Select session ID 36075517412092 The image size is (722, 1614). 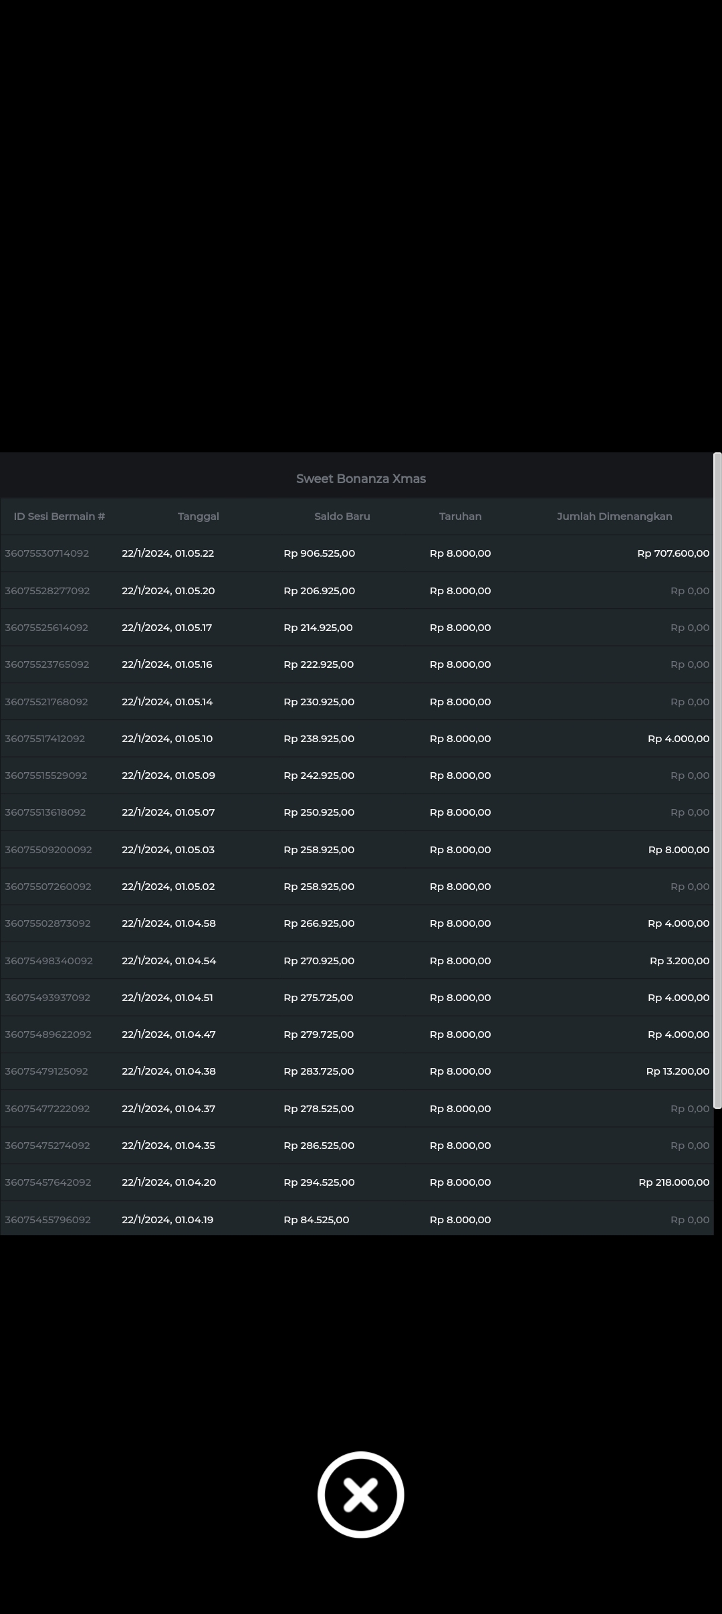point(45,739)
